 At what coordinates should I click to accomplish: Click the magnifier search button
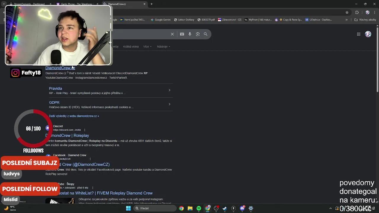click(205, 34)
